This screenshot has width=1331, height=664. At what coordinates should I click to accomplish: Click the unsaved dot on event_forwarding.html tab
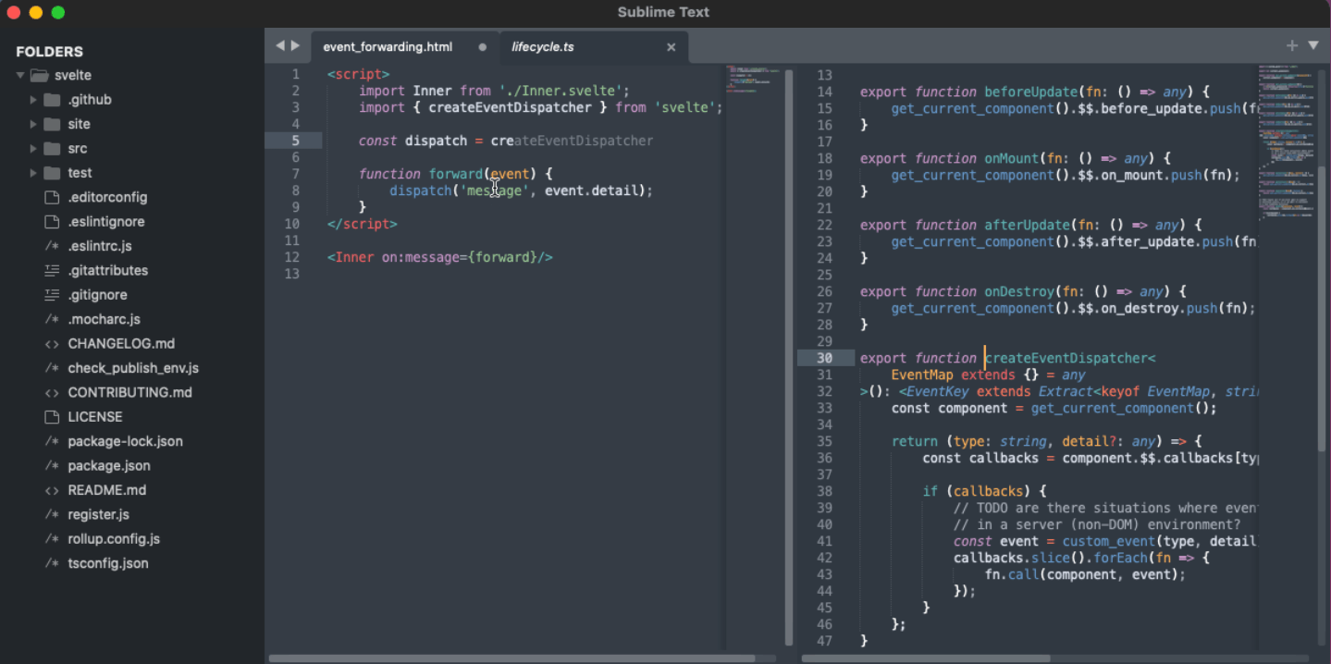coord(482,47)
